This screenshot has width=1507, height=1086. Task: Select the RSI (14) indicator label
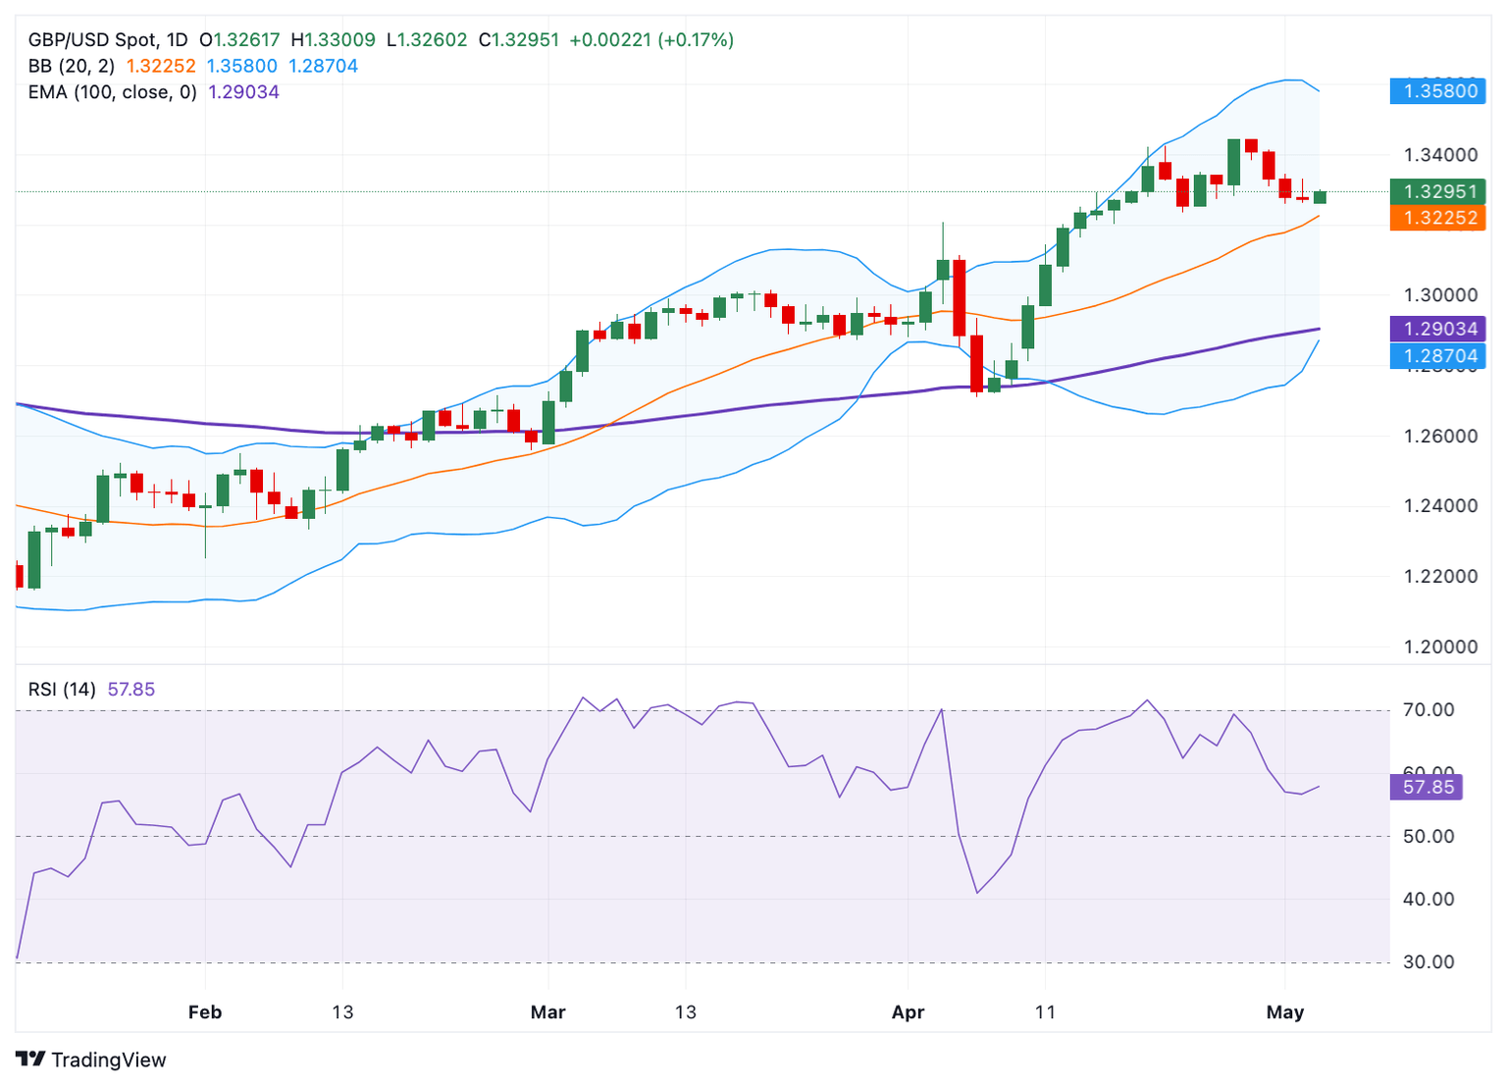(x=62, y=690)
